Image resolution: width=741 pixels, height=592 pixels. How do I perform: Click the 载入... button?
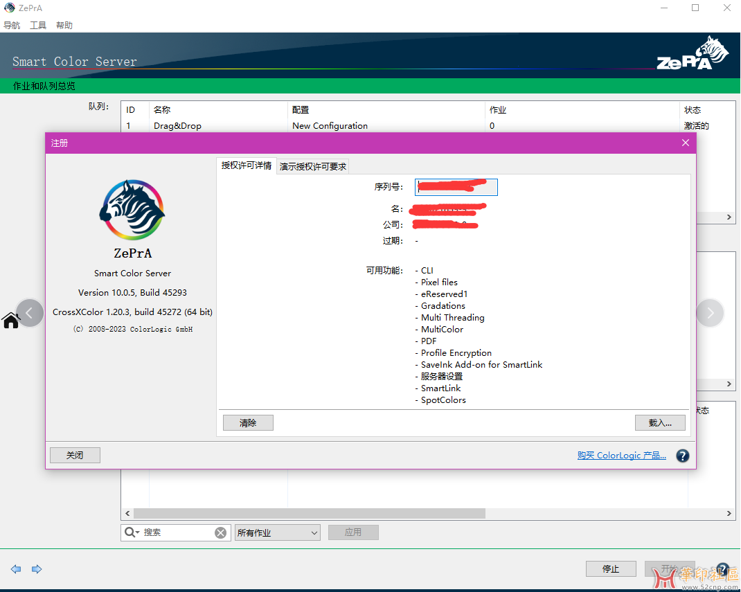[659, 423]
